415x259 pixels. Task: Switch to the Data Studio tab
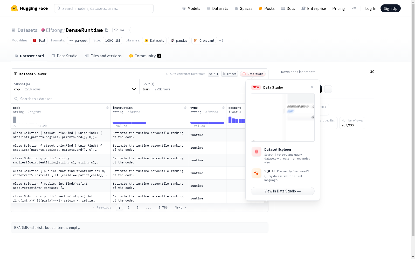coord(64,56)
